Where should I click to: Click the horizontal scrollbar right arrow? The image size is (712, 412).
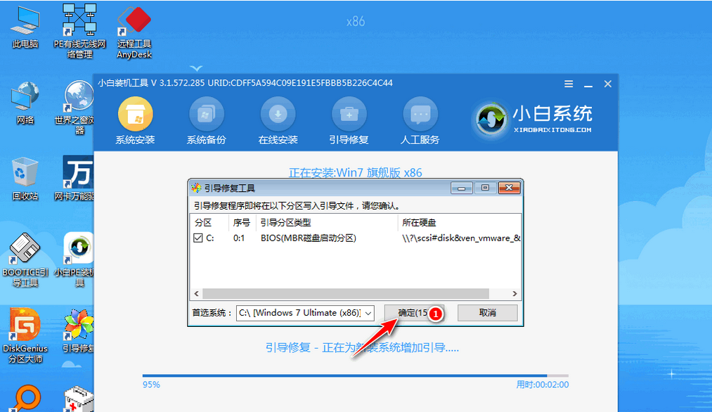tap(515, 293)
